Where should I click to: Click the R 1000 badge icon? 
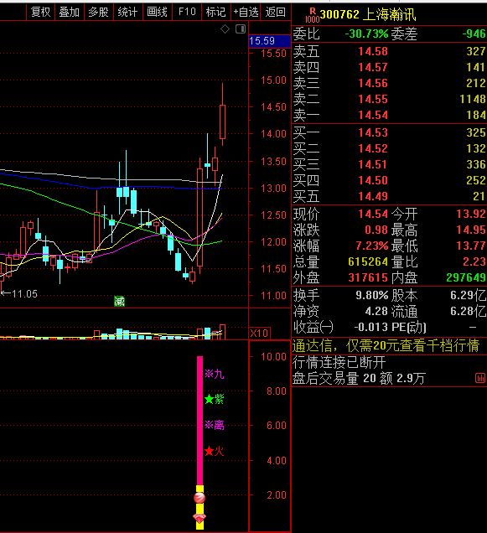point(312,16)
